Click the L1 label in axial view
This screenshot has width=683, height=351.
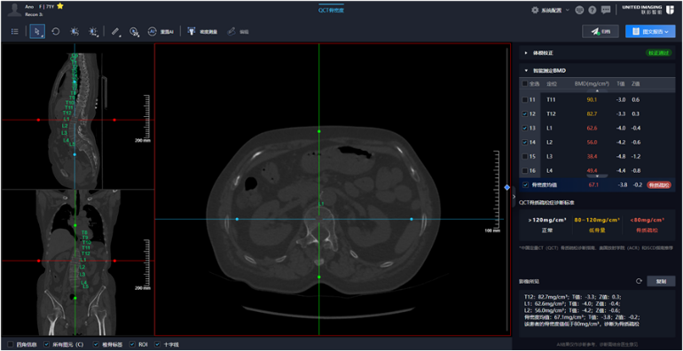pyautogui.click(x=321, y=204)
